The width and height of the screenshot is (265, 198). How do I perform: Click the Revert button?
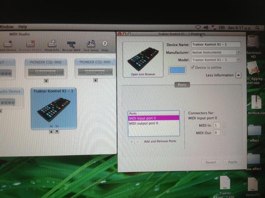211,162
